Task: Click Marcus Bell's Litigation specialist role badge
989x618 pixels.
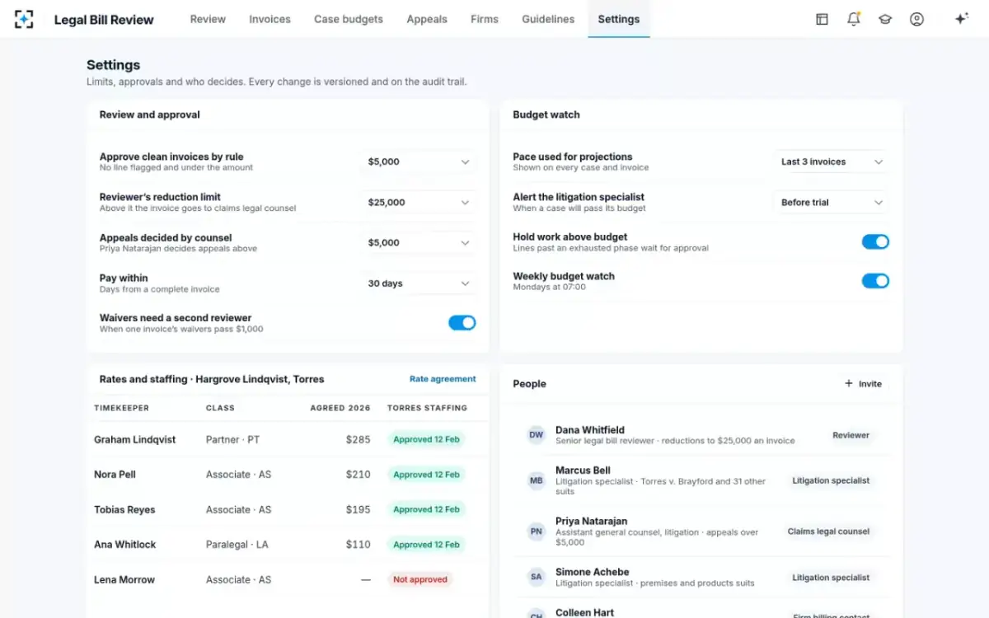Action: (831, 480)
